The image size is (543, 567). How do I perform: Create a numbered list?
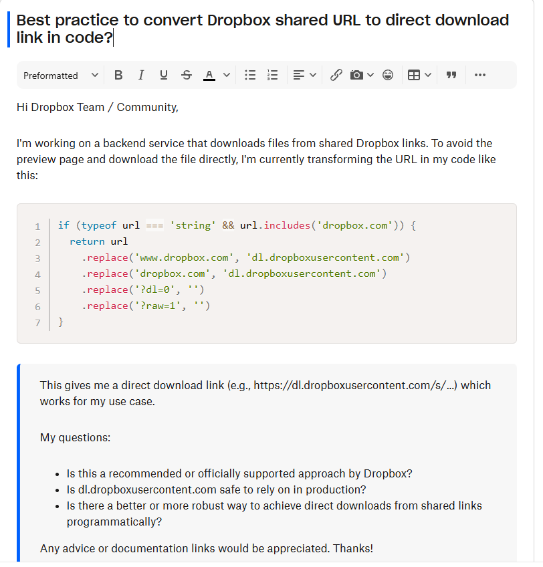[272, 75]
